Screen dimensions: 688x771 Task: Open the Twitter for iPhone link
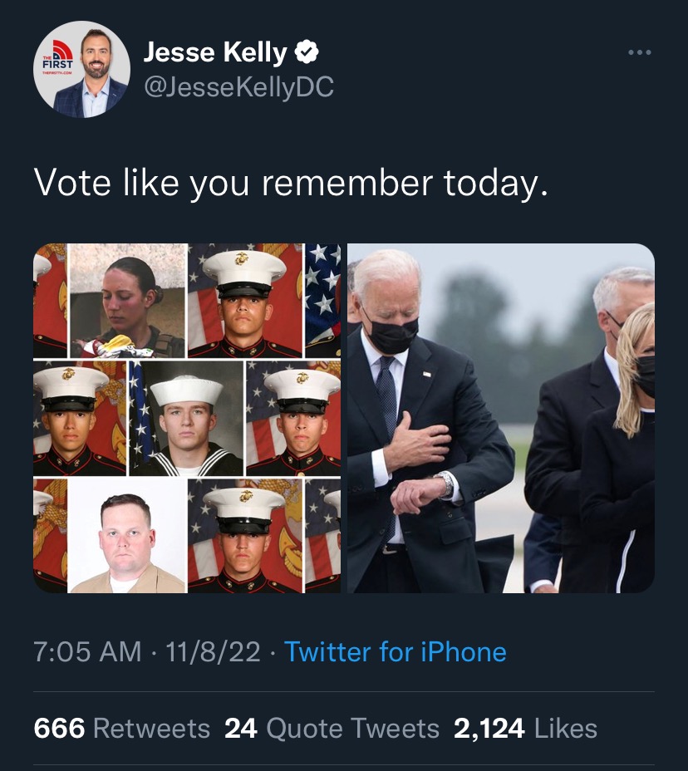point(396,652)
